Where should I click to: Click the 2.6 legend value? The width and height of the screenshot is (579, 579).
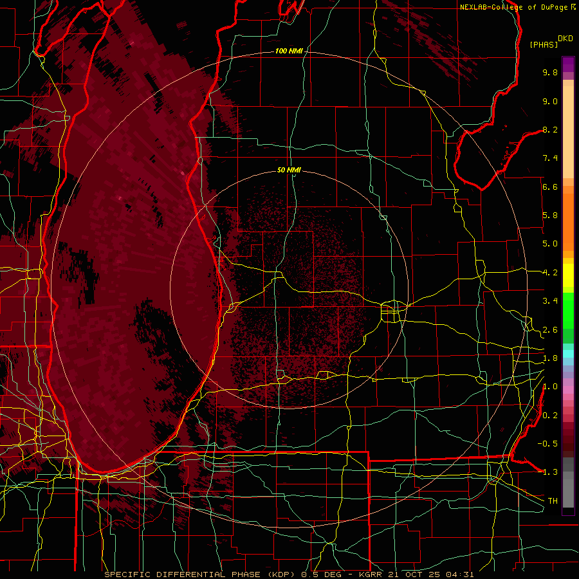coord(550,330)
